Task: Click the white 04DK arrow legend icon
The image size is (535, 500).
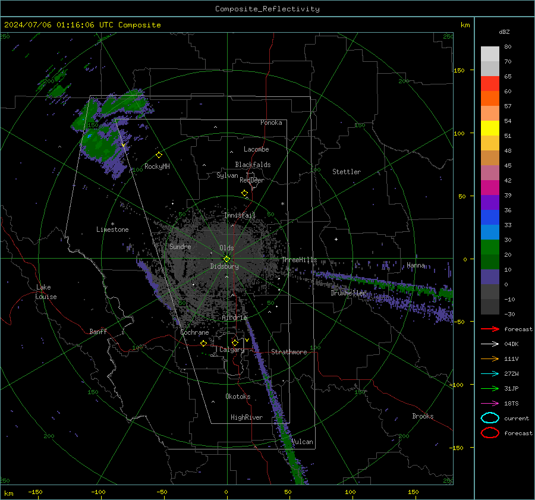Action: pyautogui.click(x=490, y=344)
